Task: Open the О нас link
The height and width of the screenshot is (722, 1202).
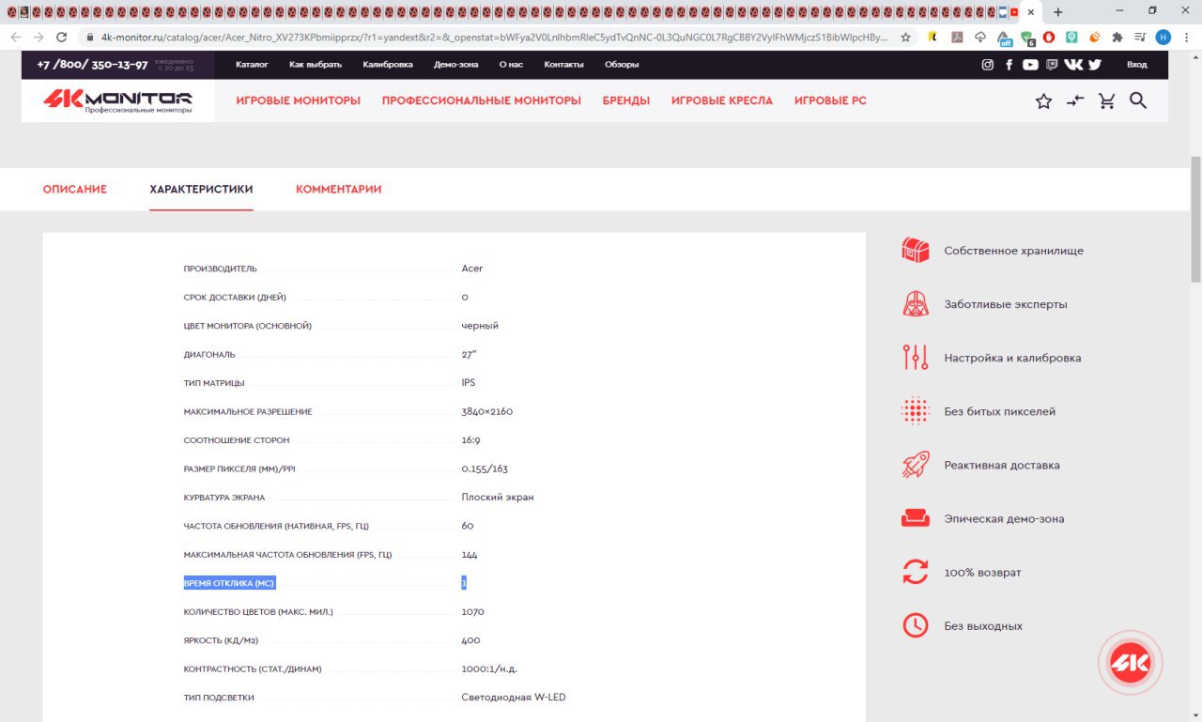Action: [x=511, y=65]
